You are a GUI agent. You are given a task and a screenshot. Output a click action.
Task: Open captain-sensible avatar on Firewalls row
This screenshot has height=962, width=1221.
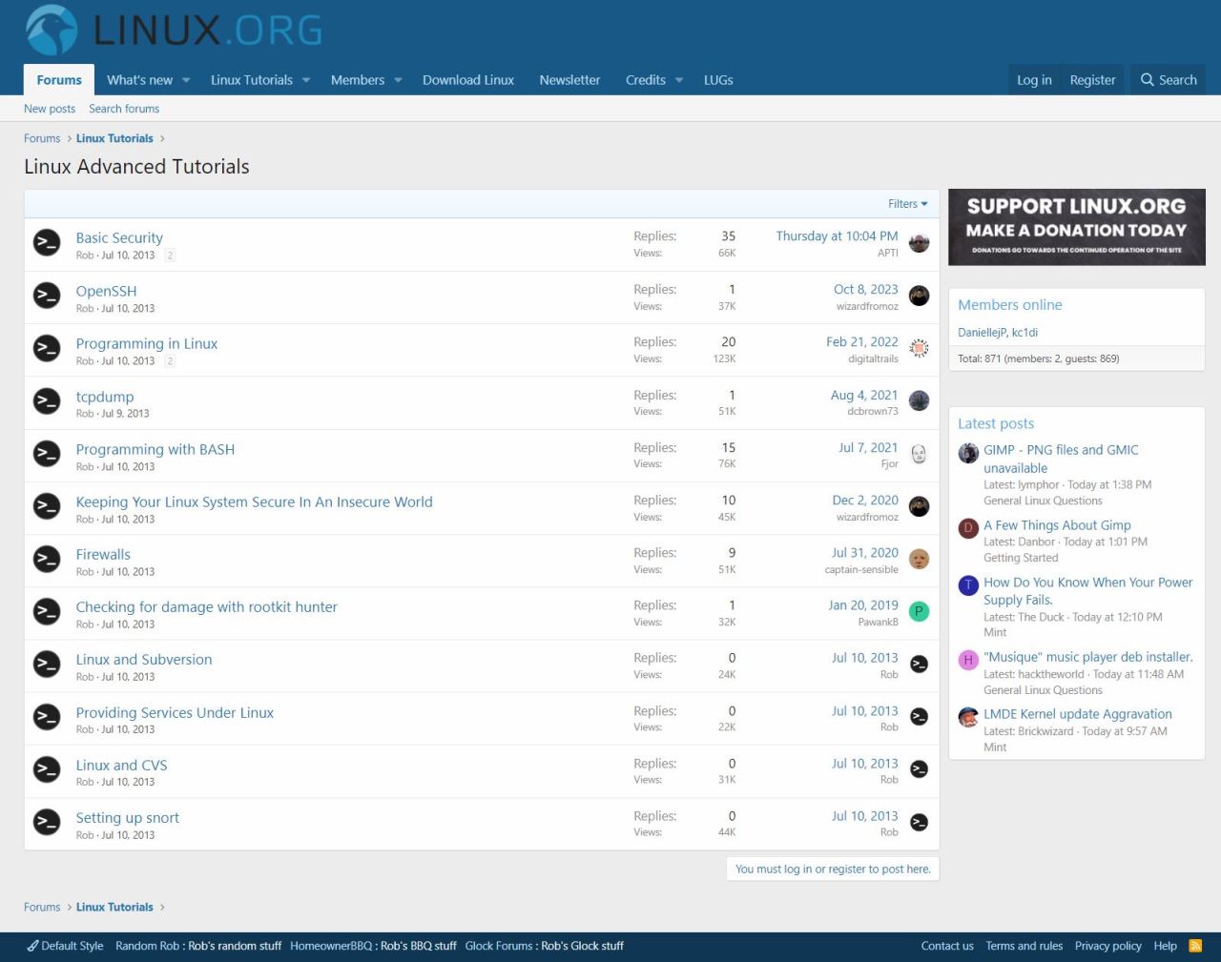point(920,559)
